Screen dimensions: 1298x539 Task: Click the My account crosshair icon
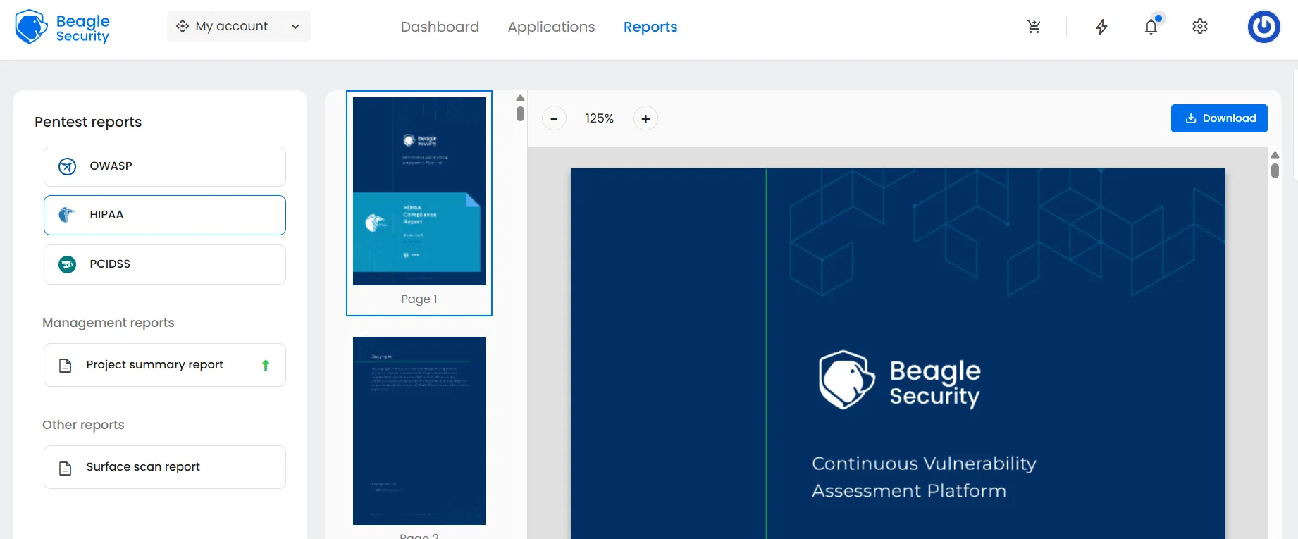point(183,26)
